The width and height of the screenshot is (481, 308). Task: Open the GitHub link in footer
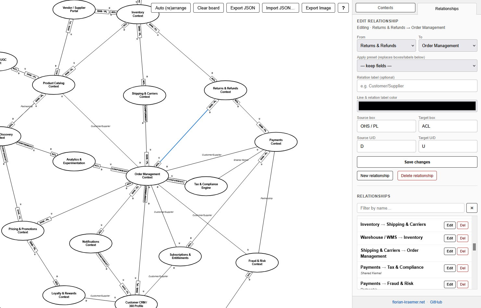[x=436, y=302]
